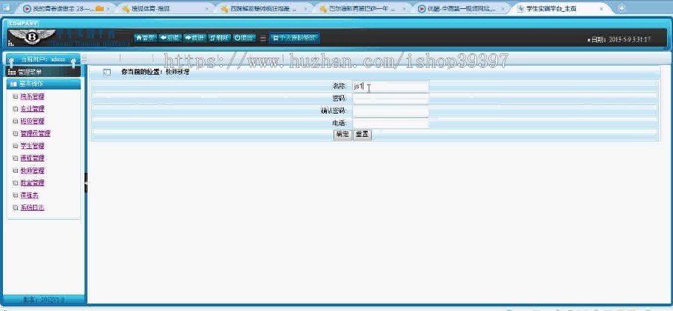Close the 搜狐体育-搜狐 browser tab
The height and width of the screenshot is (311, 673).
click(207, 8)
